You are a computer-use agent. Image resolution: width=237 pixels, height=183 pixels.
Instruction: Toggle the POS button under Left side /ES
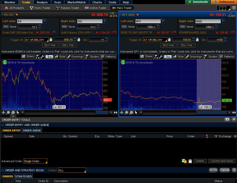(6, 27)
